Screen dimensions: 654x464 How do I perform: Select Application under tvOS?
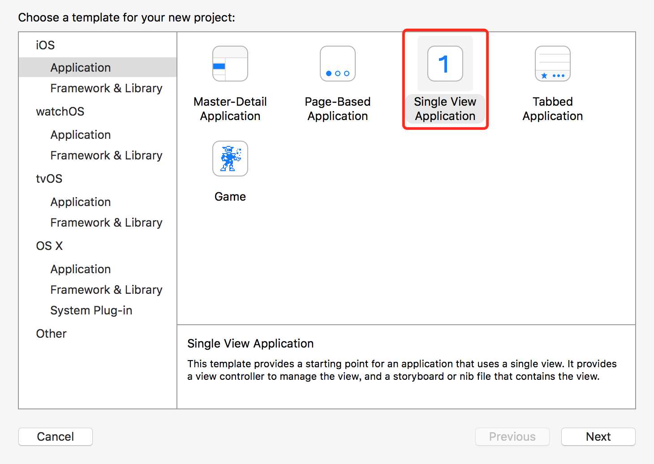click(x=81, y=202)
